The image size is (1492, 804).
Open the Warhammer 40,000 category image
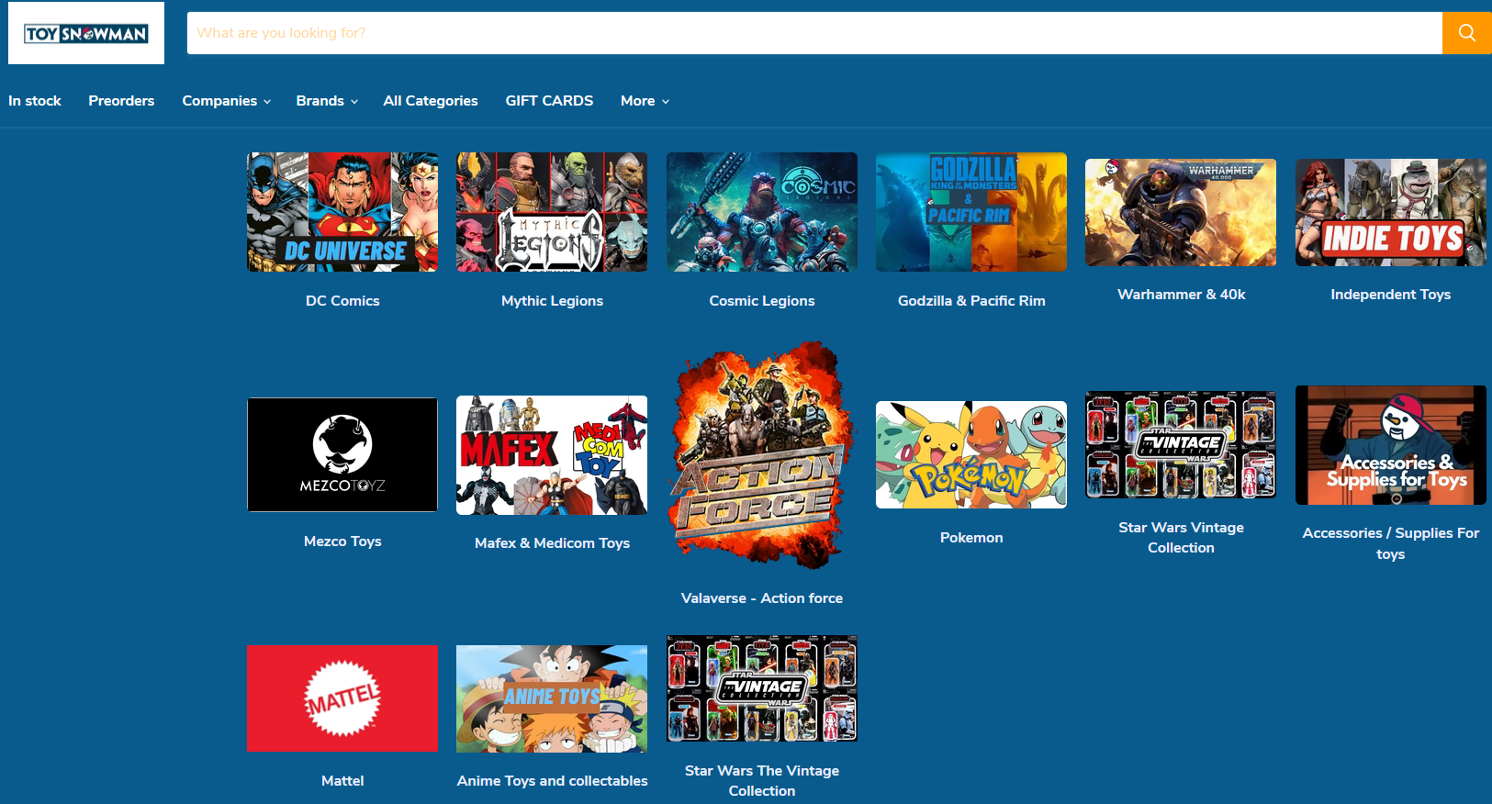pos(1181,212)
